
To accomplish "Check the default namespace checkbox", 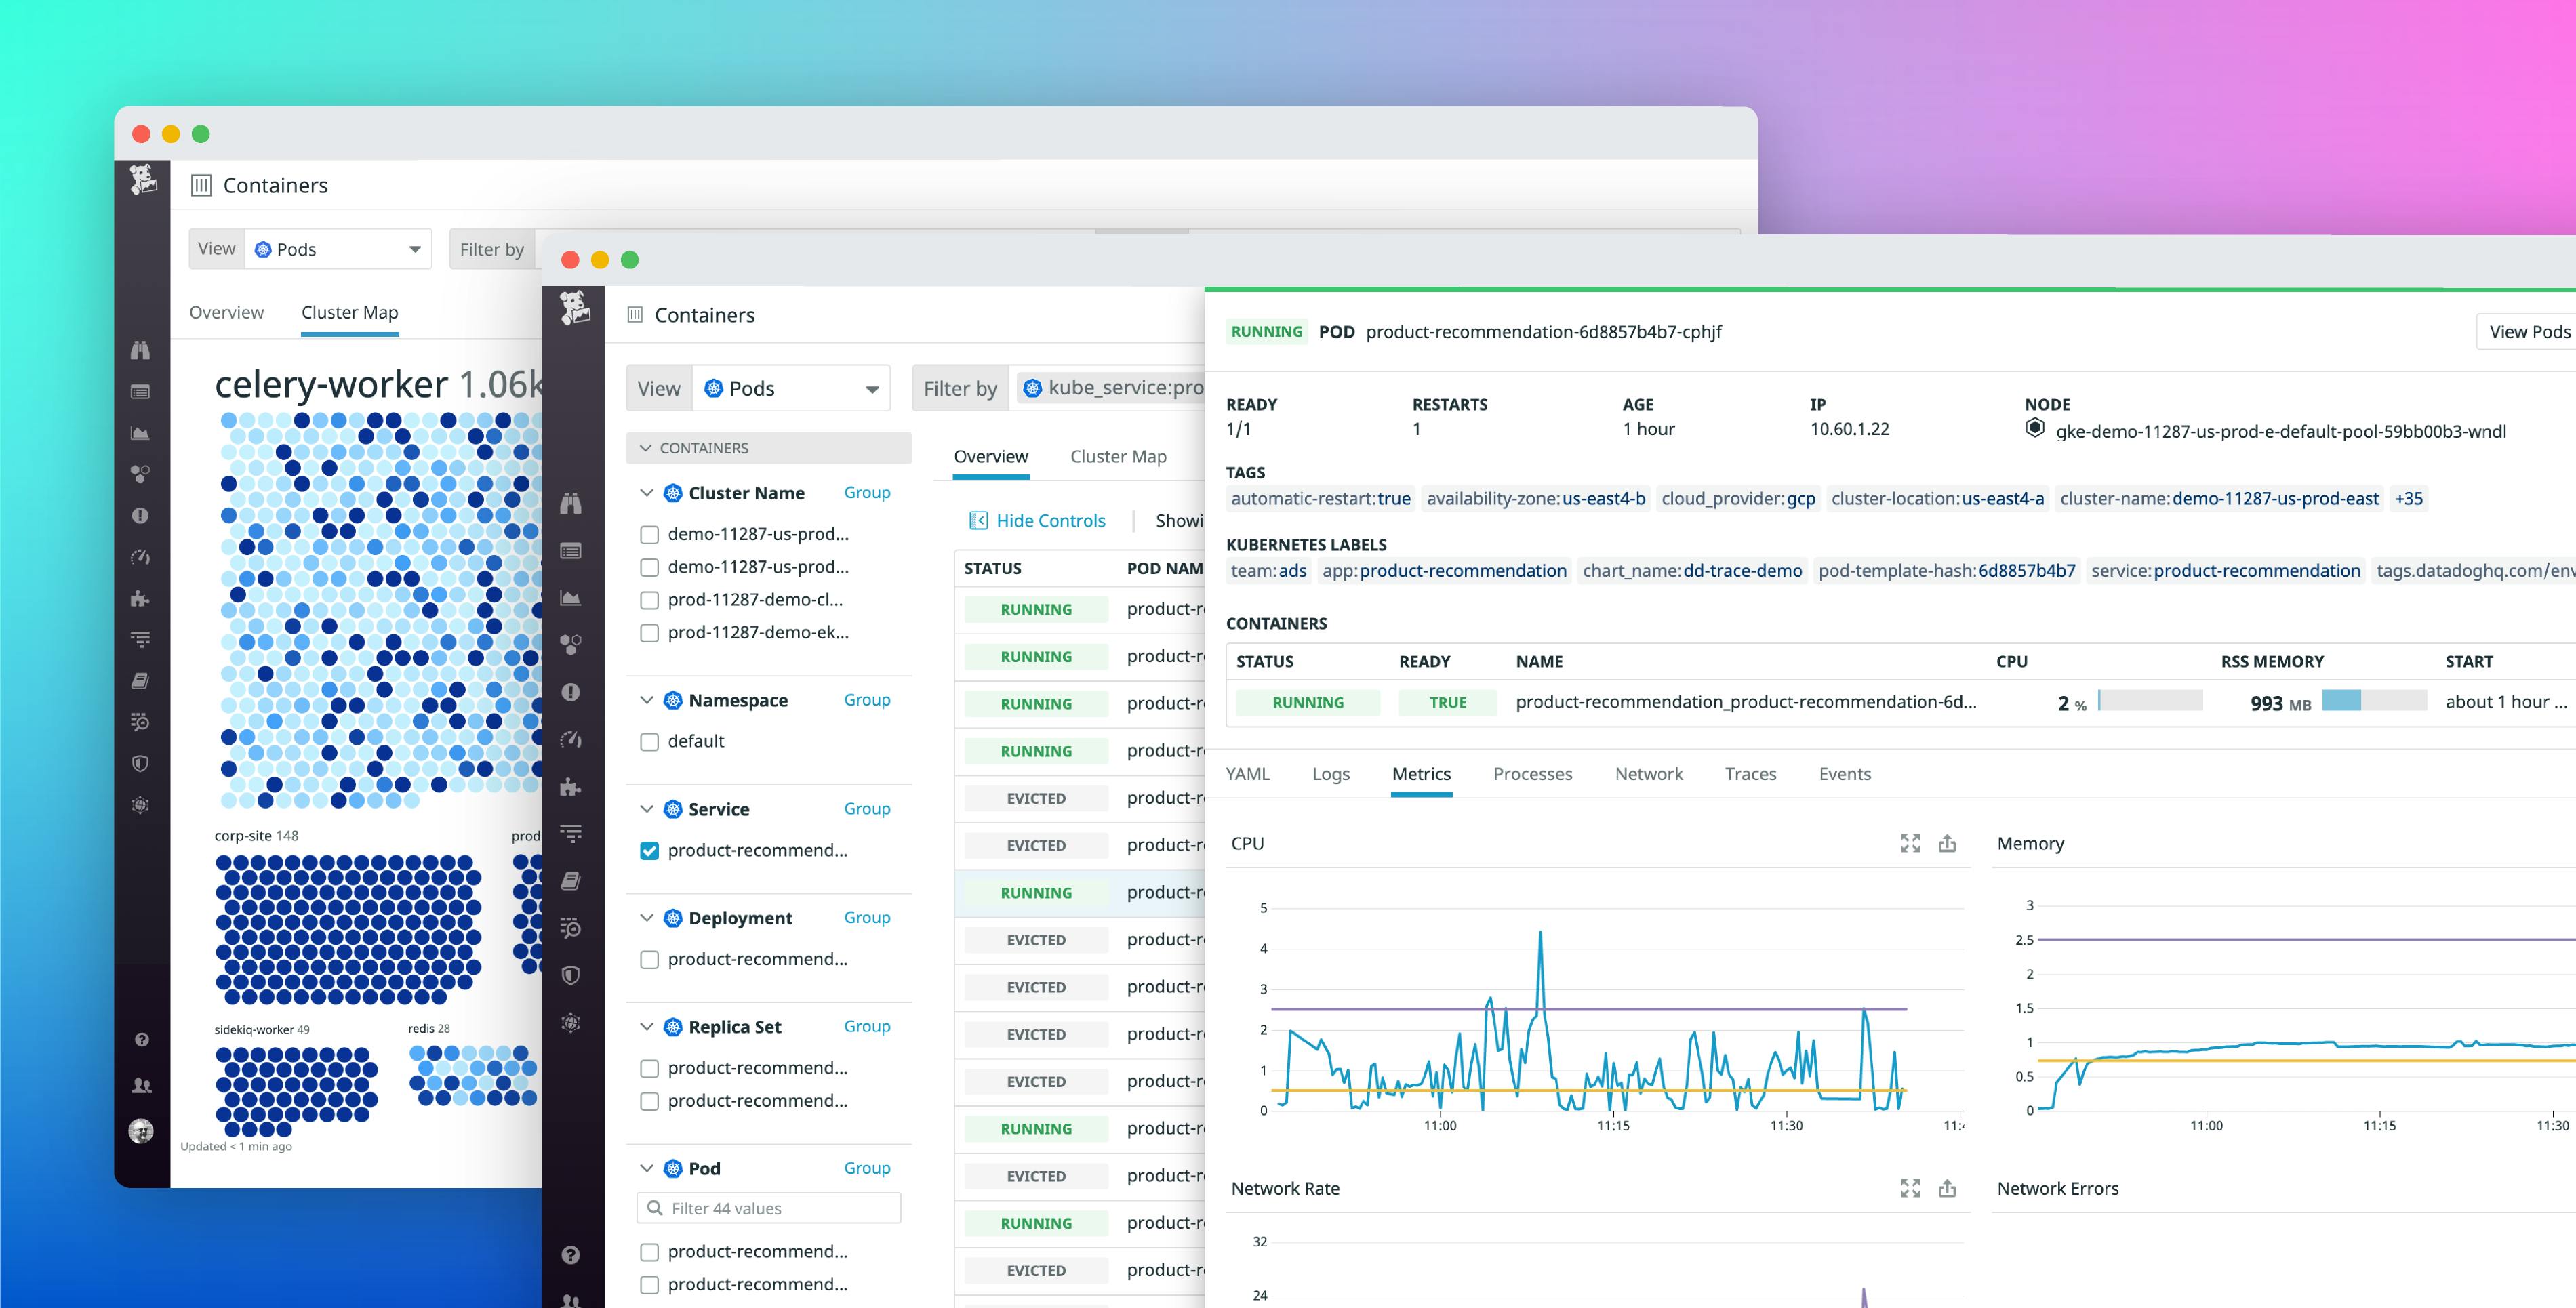I will [x=649, y=741].
